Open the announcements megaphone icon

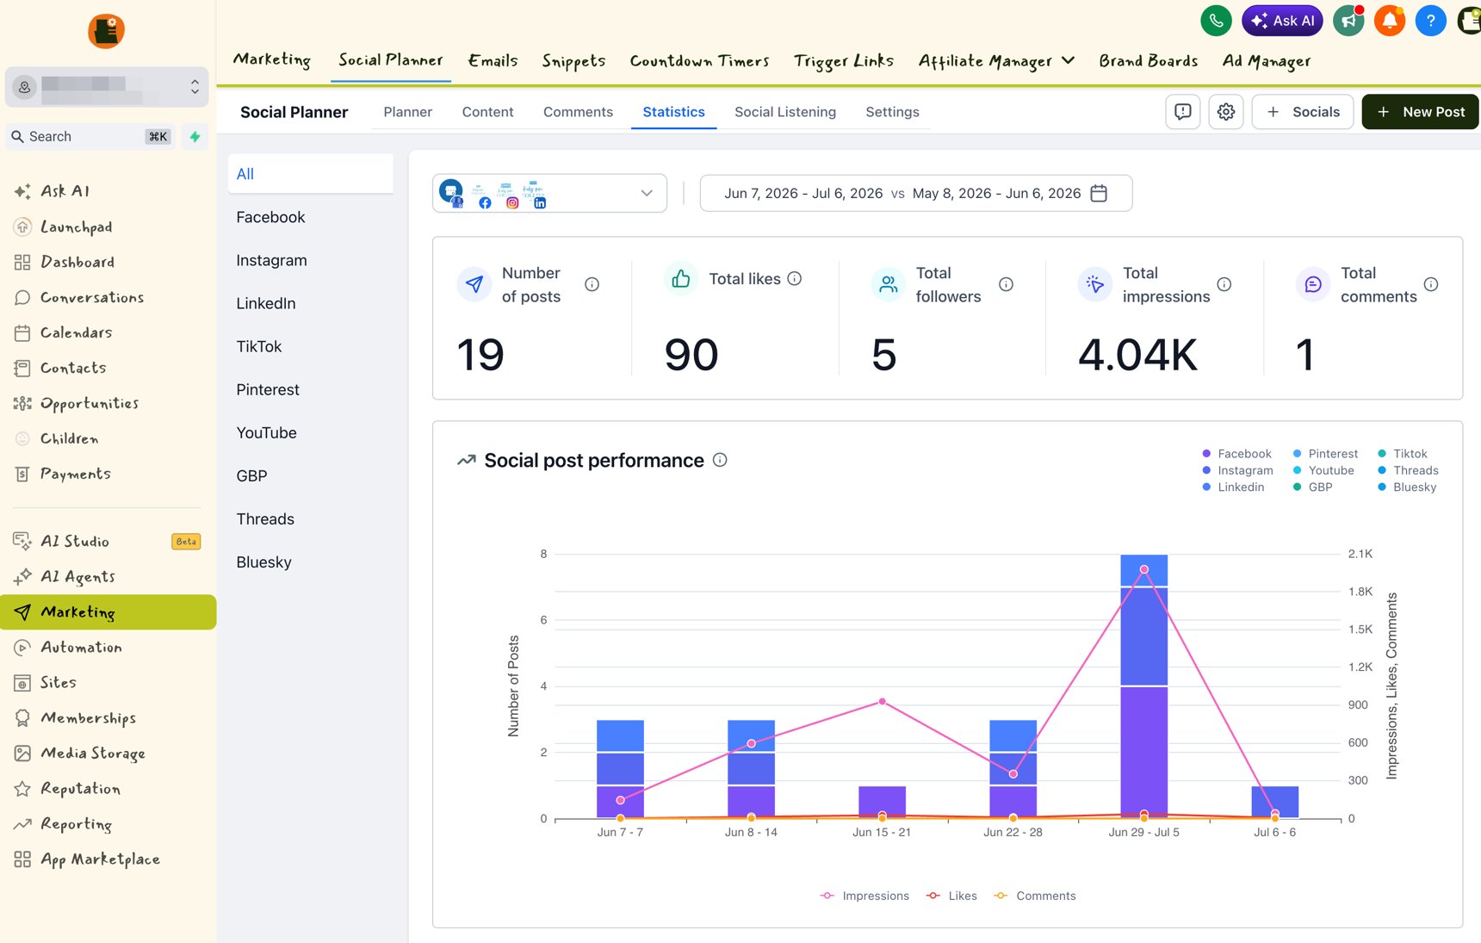click(1348, 21)
